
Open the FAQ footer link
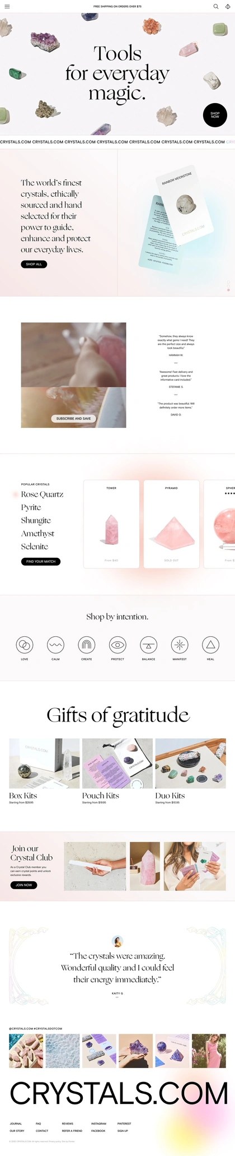tap(39, 1123)
